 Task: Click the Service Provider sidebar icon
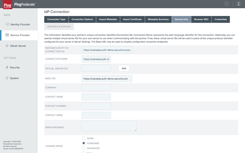pos(7,35)
